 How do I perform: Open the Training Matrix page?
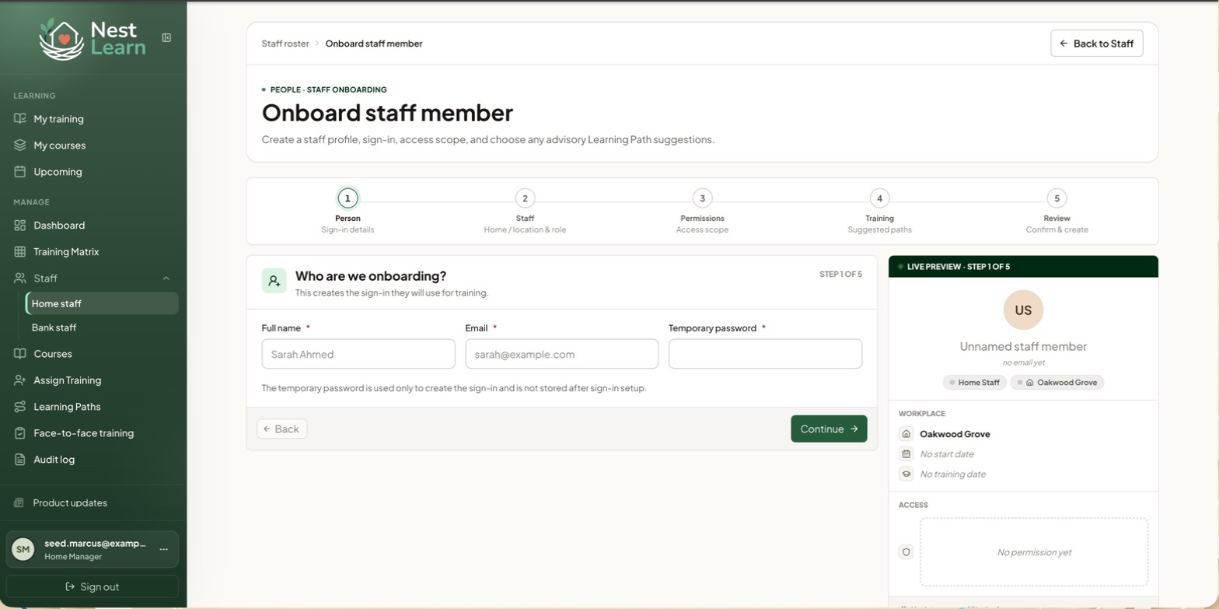pyautogui.click(x=93, y=252)
